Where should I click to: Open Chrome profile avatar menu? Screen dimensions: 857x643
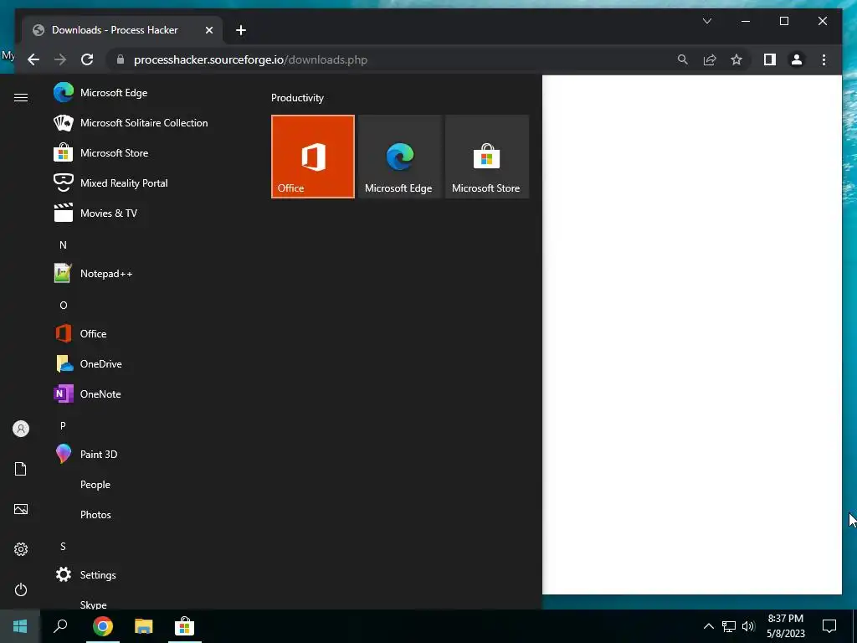(797, 59)
